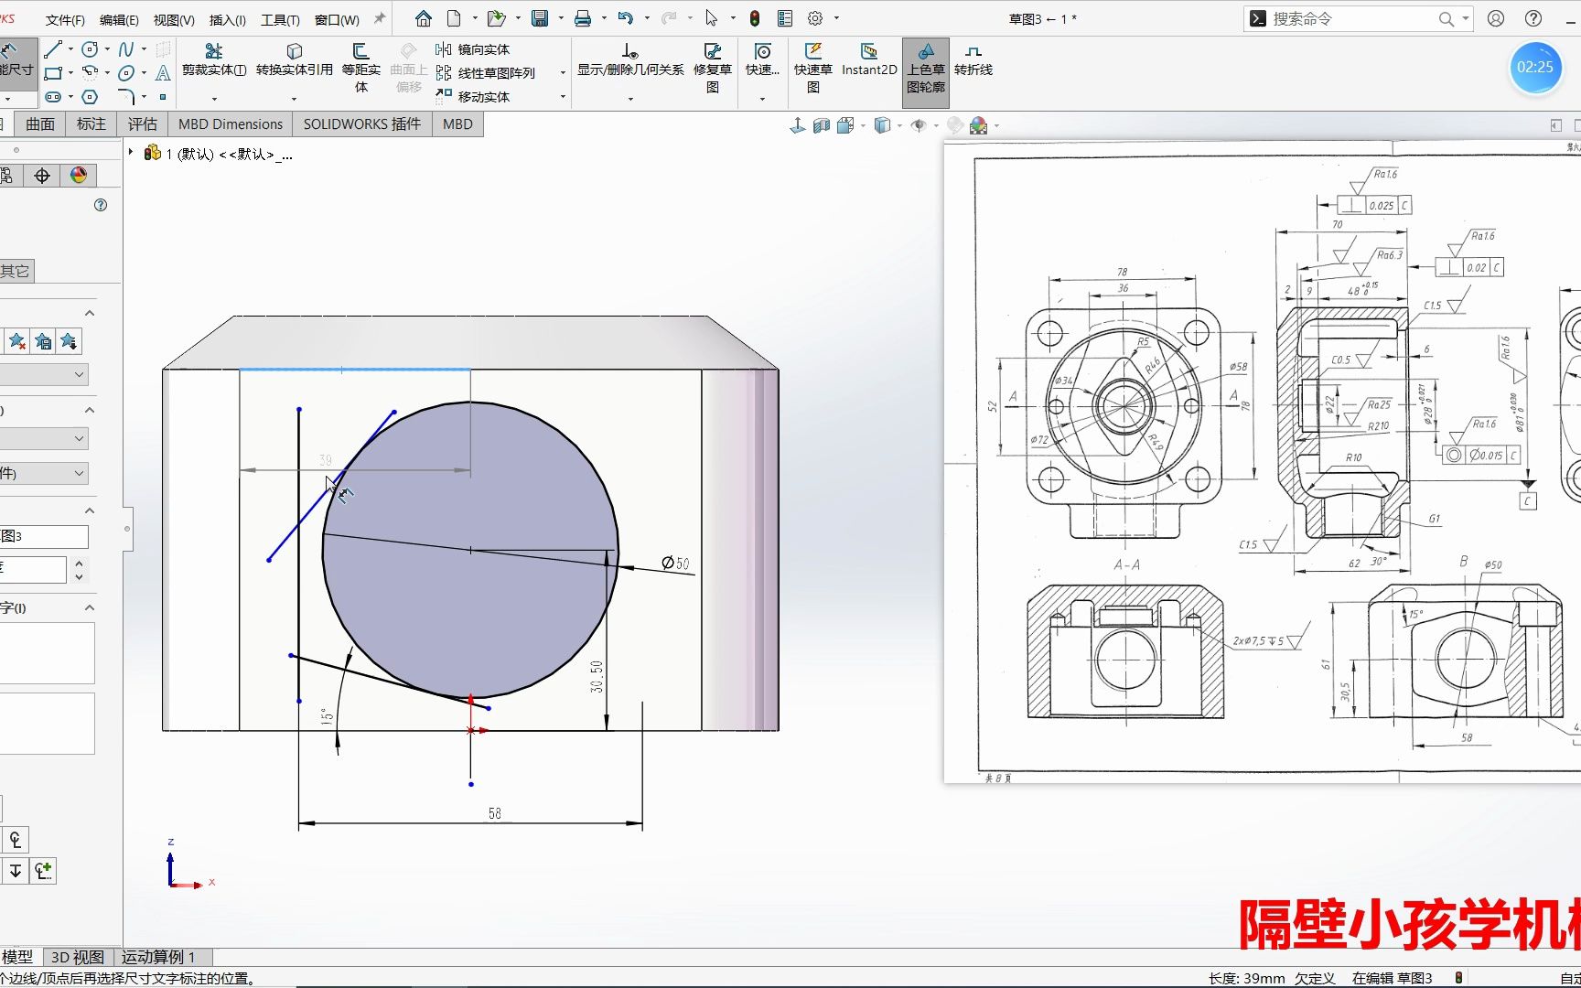
Task: Select the Arc sketch tool
Action: (90, 73)
